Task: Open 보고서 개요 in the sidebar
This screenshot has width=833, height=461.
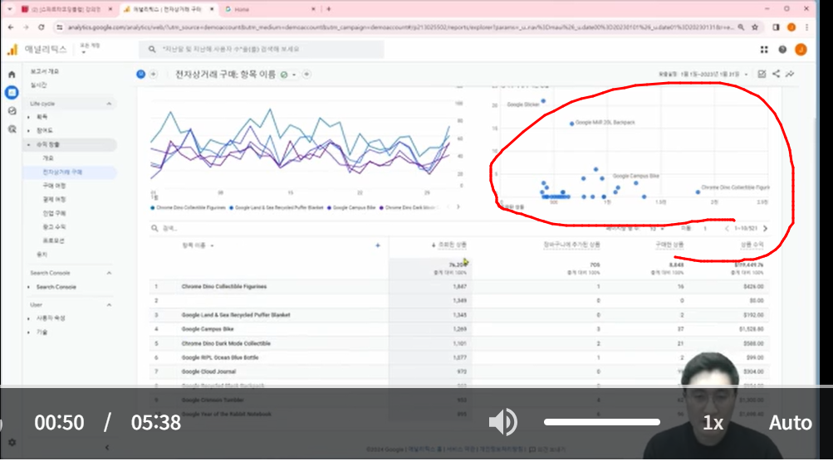Action: (x=45, y=71)
